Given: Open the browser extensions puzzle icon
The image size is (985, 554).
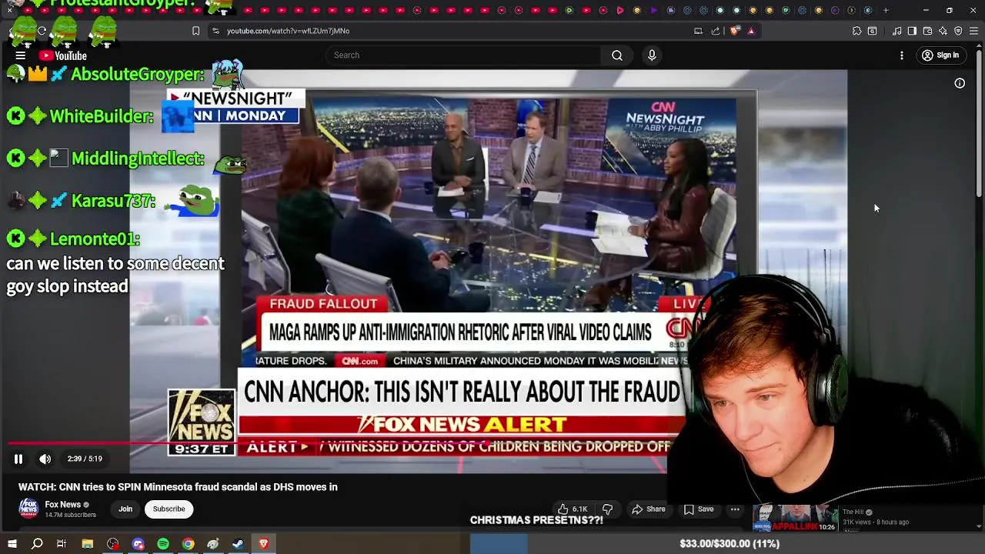Looking at the screenshot, I should pos(856,31).
